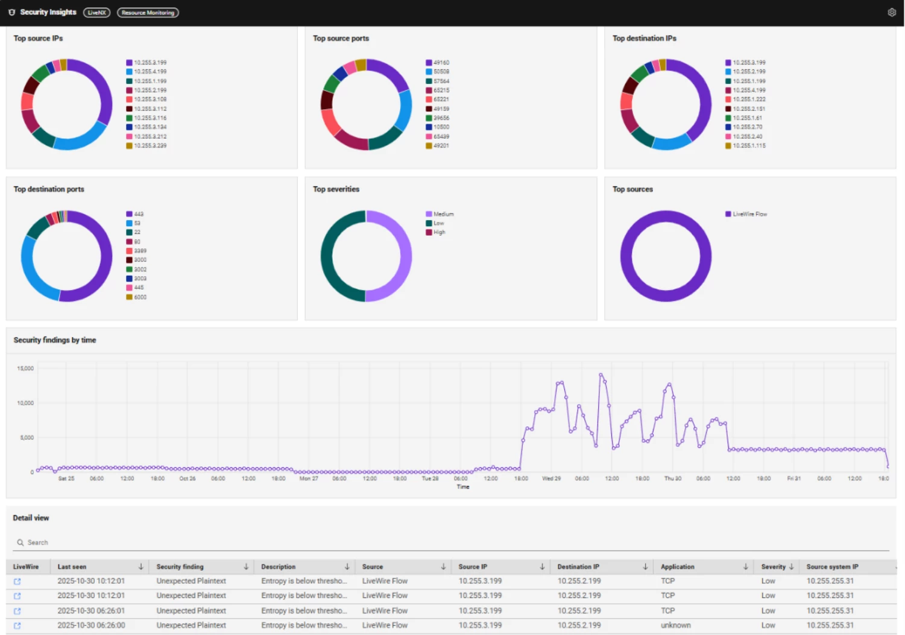Sort by Severity arrow
Viewport: 905px width, 635px height.
[791, 566]
